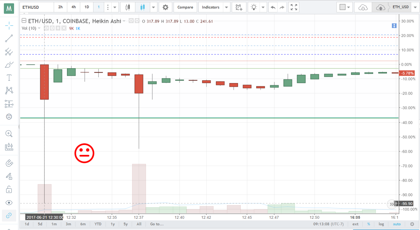Select the Text annotation tool

click(9, 78)
